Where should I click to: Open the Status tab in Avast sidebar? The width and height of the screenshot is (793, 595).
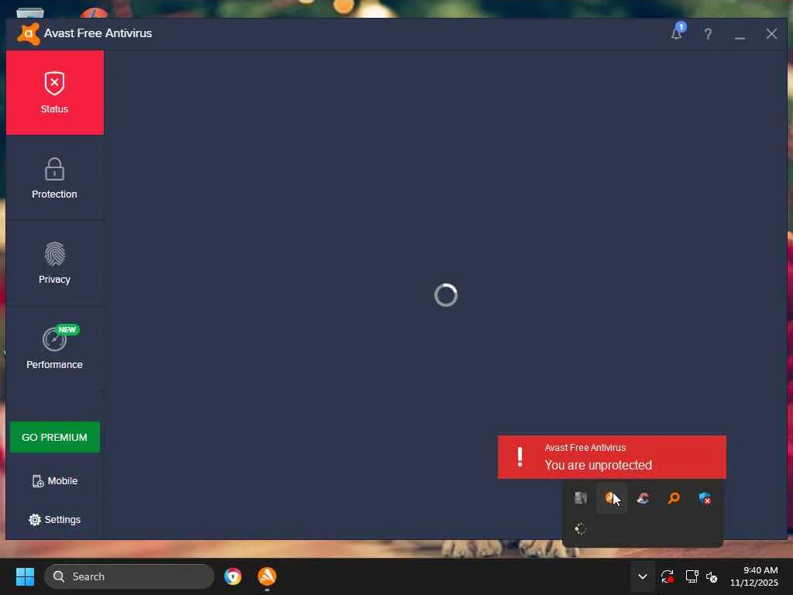tap(55, 93)
